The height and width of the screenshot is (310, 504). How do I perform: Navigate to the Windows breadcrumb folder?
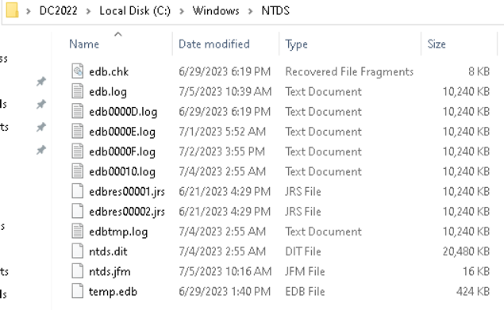point(216,10)
